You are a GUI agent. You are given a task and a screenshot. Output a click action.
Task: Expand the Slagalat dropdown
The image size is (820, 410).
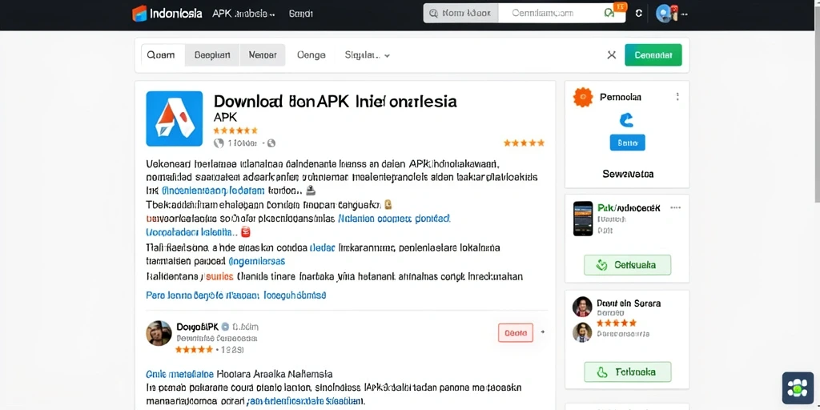pyautogui.click(x=367, y=55)
